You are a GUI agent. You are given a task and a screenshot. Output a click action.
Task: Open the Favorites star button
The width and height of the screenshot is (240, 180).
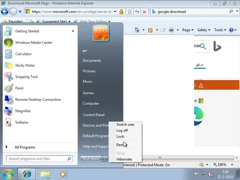coord(13,21)
